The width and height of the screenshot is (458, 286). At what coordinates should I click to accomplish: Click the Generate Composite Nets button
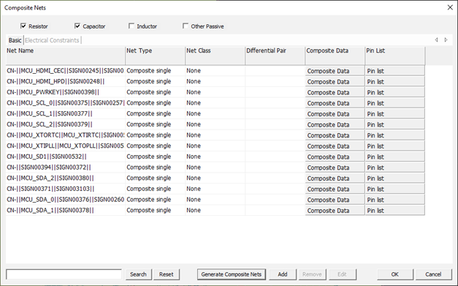232,274
